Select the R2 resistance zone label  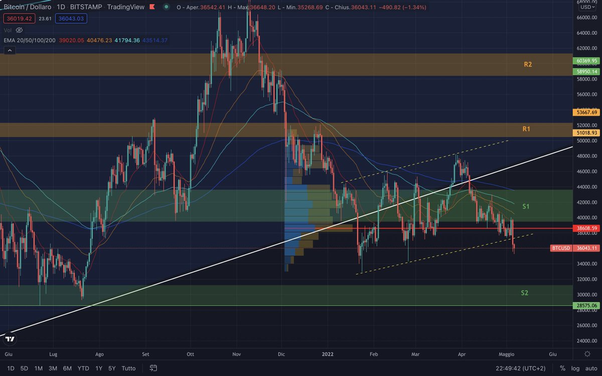528,64
